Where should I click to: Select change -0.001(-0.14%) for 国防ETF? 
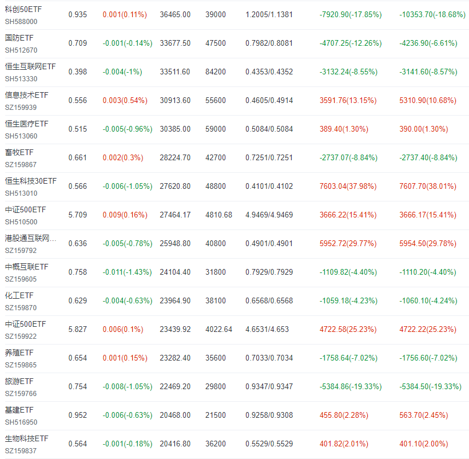128,43
